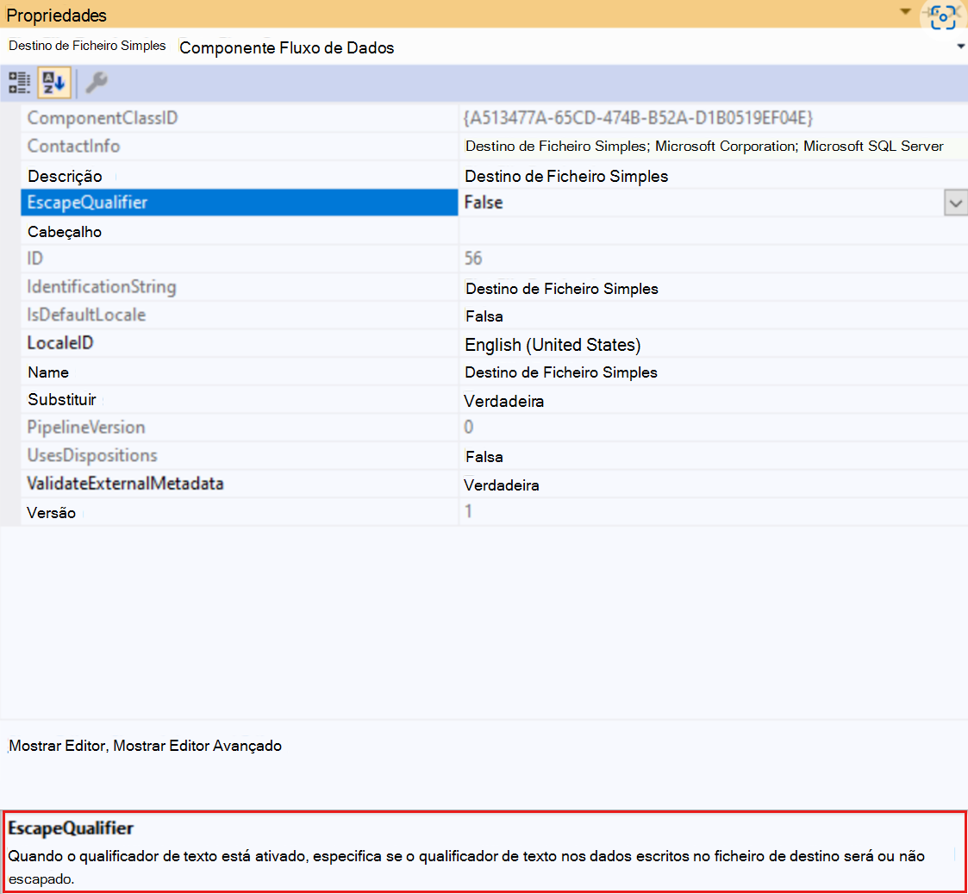Click the English (United States) value

[x=553, y=345]
